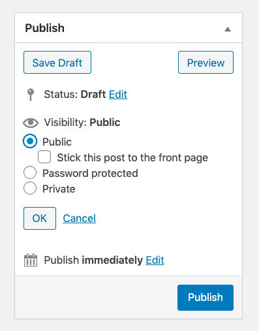
Task: Cancel the visibility changes
Action: (80, 218)
